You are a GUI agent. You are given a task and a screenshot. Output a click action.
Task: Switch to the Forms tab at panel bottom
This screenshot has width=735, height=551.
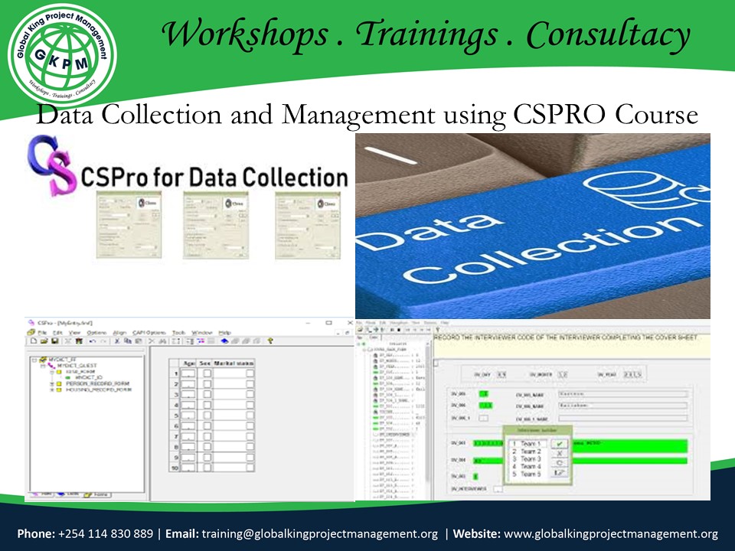(x=98, y=494)
